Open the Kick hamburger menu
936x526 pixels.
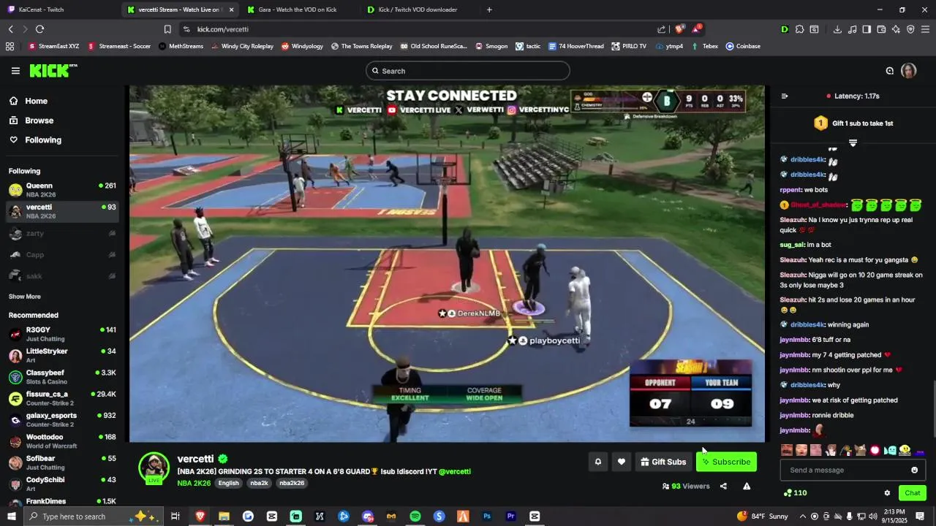click(15, 71)
